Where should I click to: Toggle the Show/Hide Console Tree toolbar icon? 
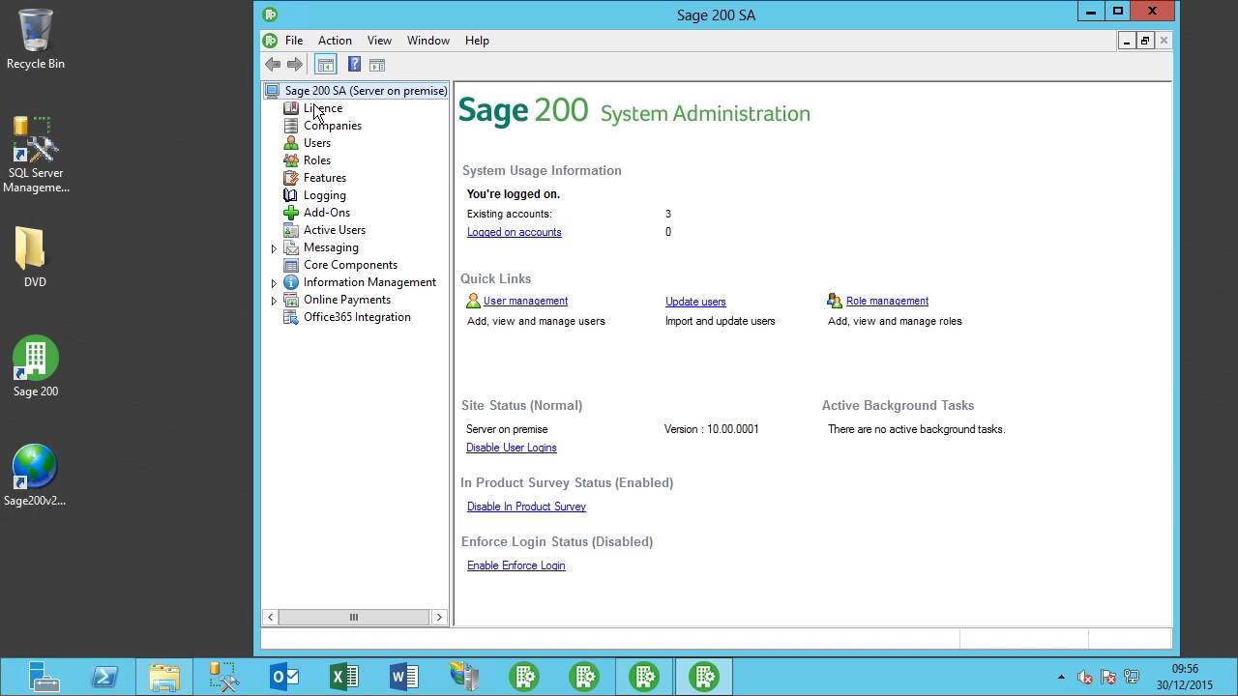point(326,64)
